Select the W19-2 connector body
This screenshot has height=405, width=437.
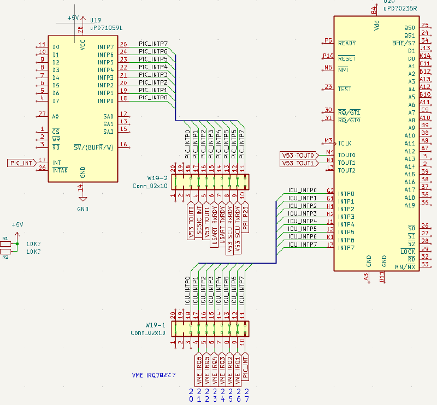pos(210,181)
